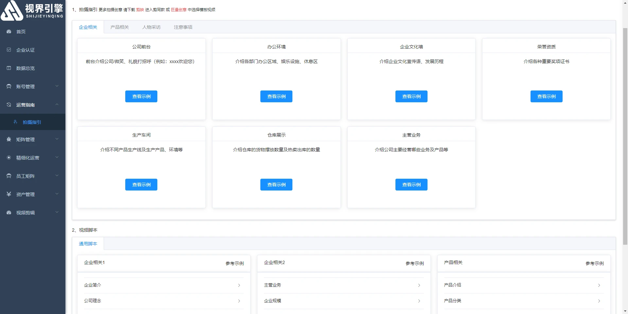The height and width of the screenshot is (314, 628).
Task: Click the 视频剪辑 sidebar icon
Action: click(9, 213)
